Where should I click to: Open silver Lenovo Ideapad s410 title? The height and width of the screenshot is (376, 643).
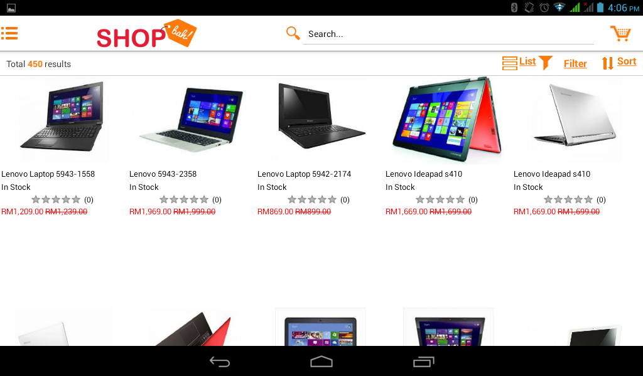pyautogui.click(x=551, y=174)
